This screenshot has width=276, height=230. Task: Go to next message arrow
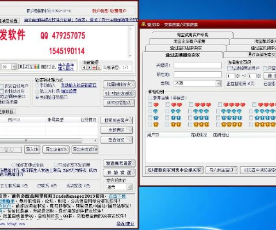pos(89,68)
